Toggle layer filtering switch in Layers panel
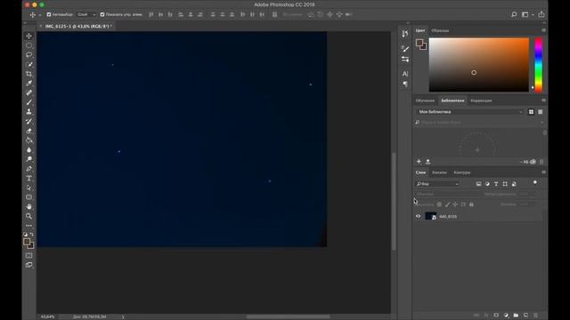The image size is (570, 320). (x=534, y=183)
